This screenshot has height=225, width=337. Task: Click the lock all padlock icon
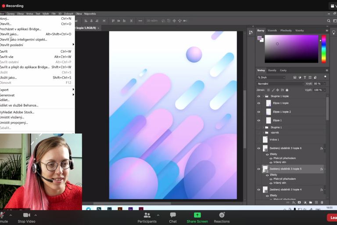[x=288, y=90]
